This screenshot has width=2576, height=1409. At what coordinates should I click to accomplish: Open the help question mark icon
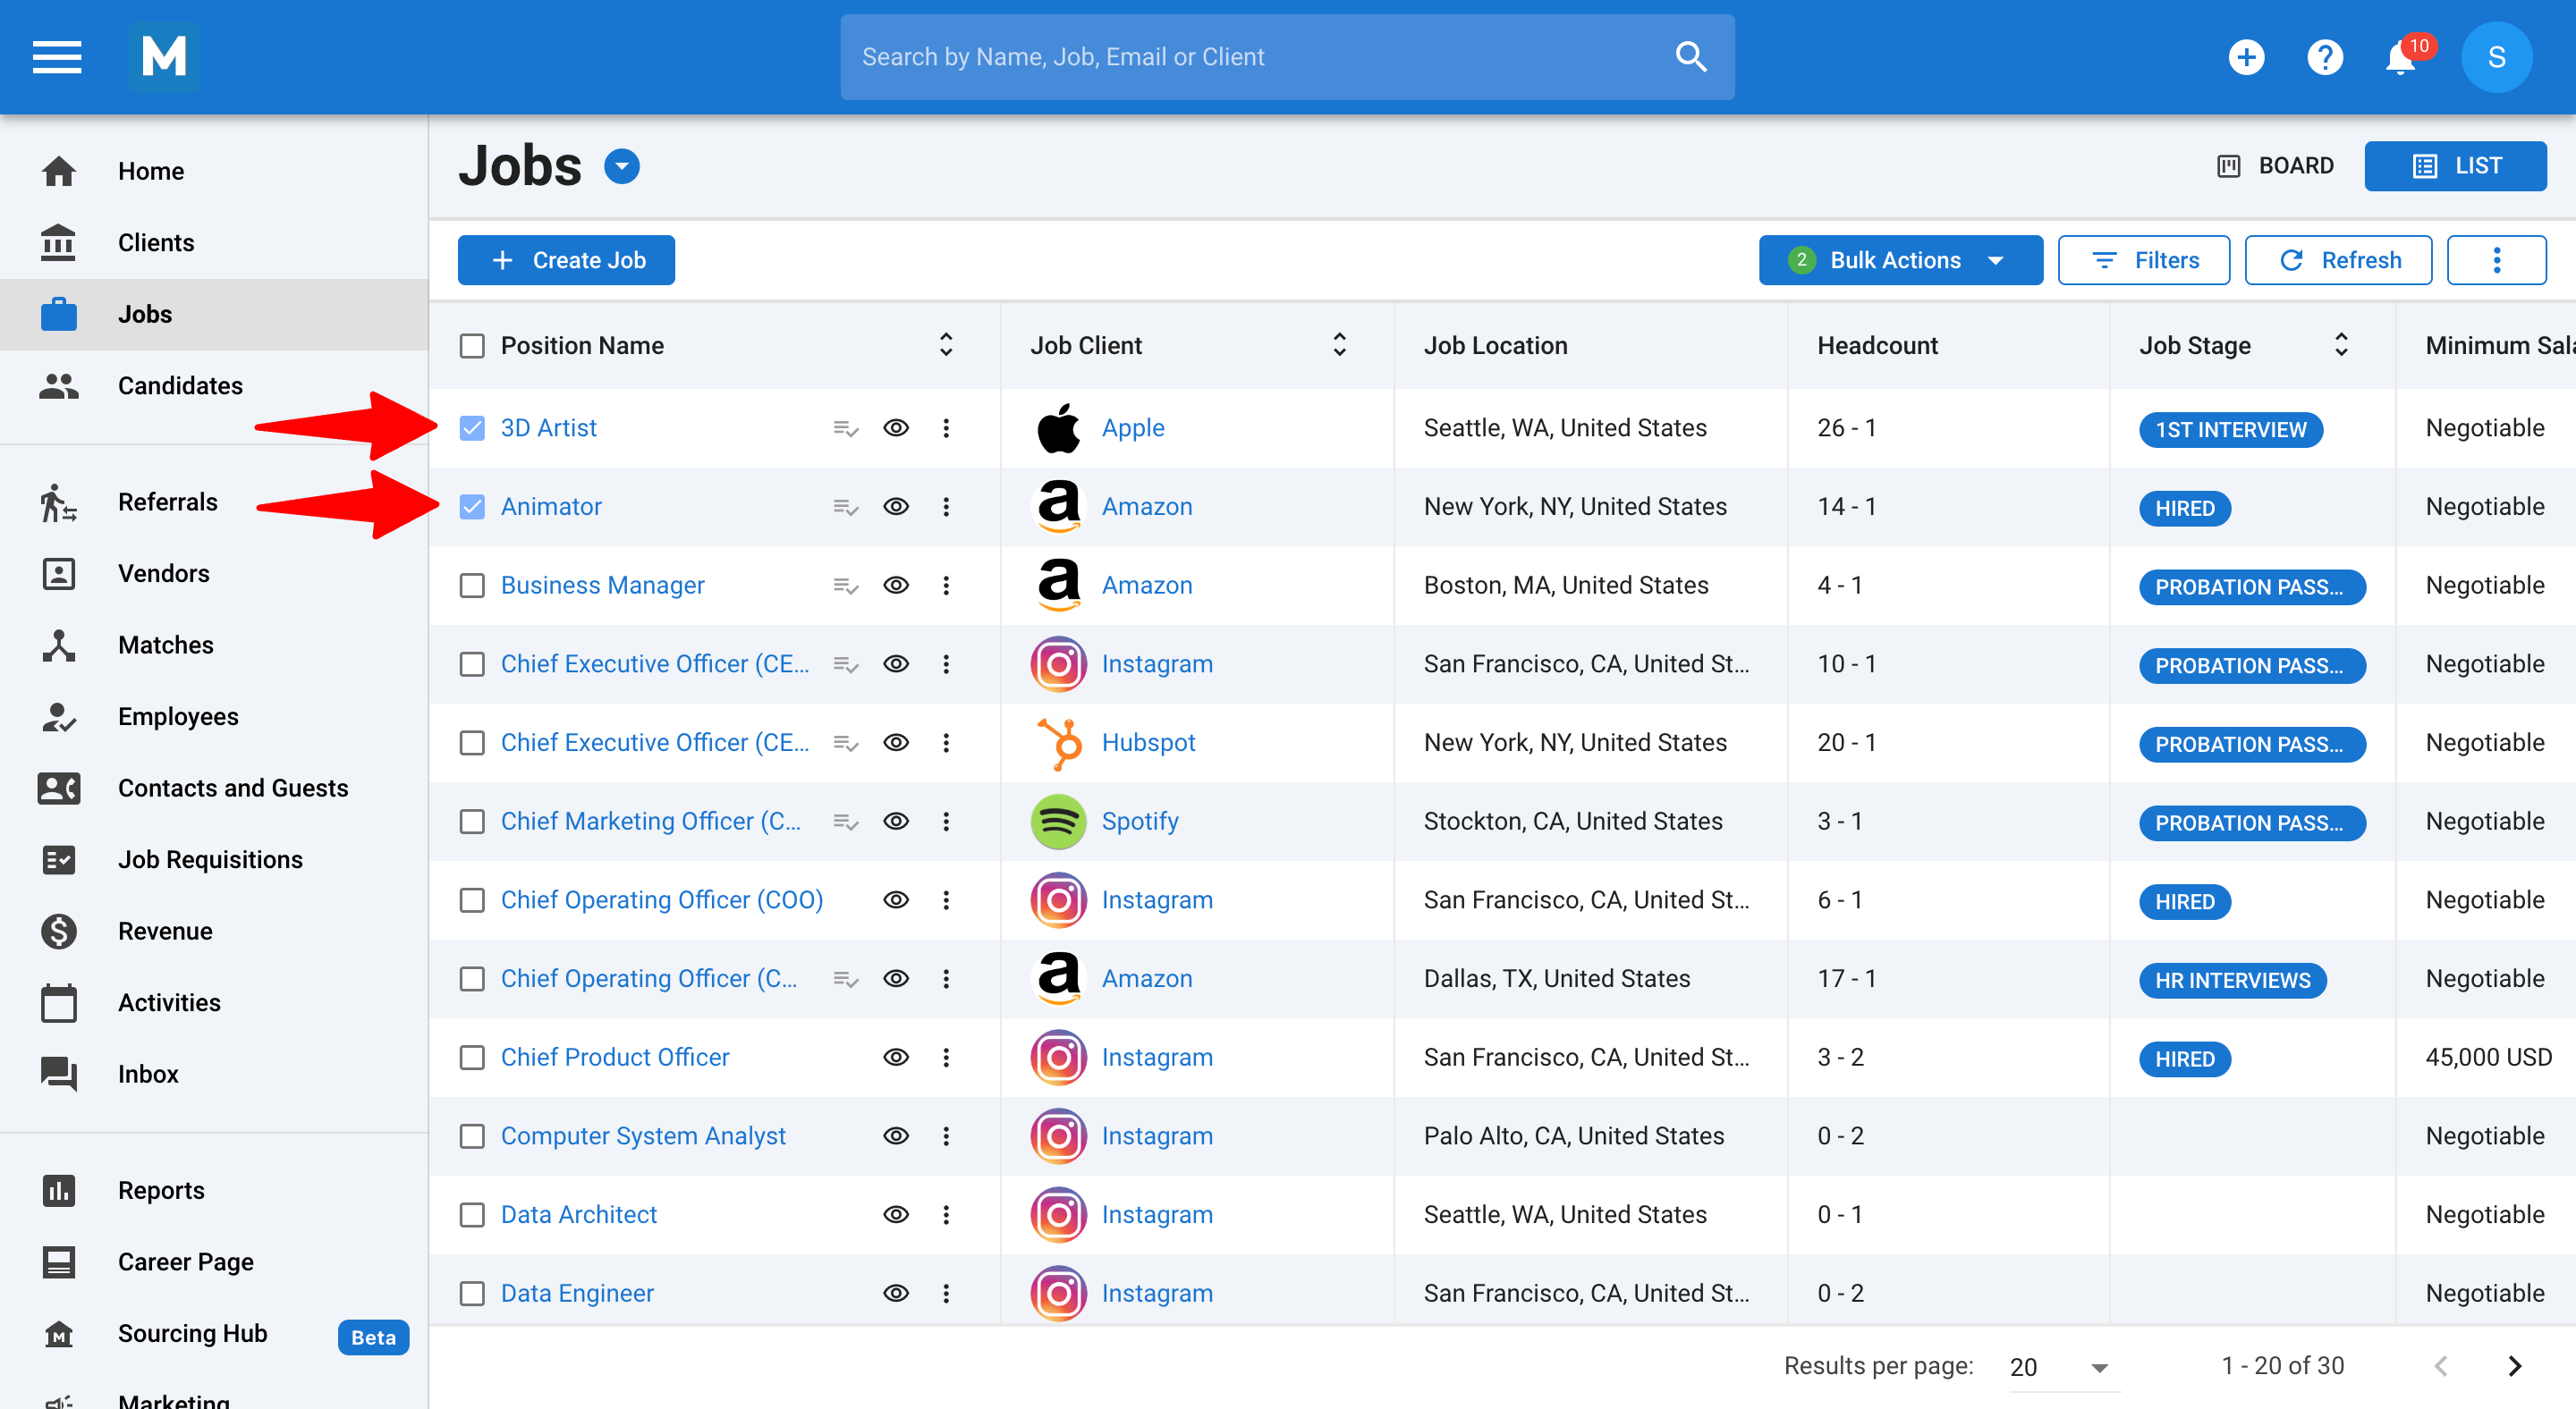pyautogui.click(x=2325, y=57)
